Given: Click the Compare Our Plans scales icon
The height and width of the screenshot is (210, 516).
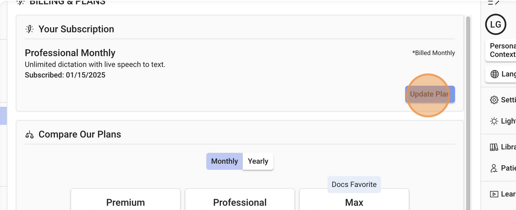Looking at the screenshot, I should (x=30, y=135).
